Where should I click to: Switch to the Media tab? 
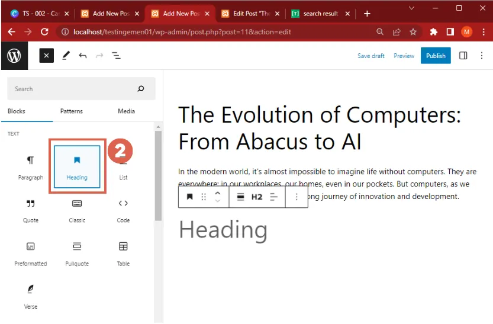point(127,111)
